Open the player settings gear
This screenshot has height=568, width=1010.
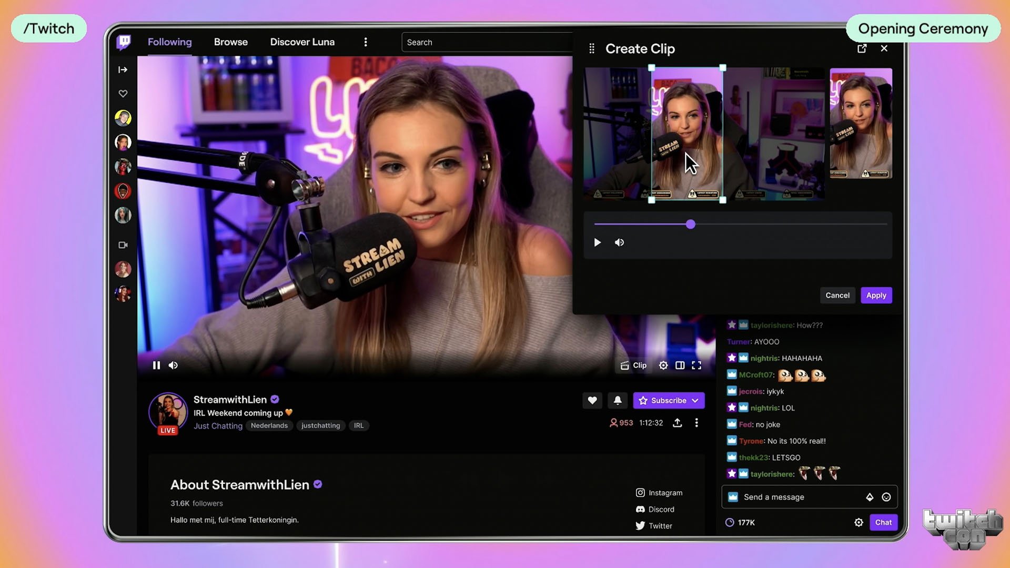pos(663,366)
